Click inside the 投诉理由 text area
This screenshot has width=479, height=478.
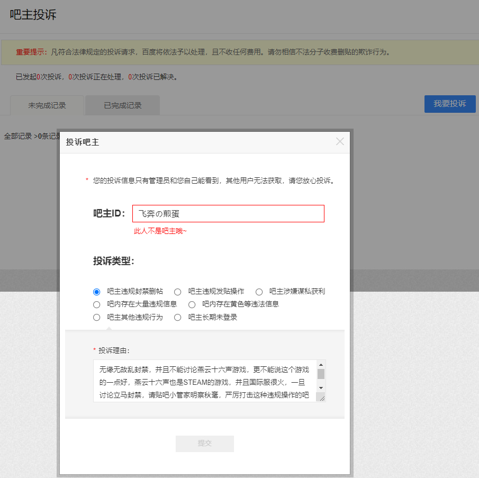point(204,381)
